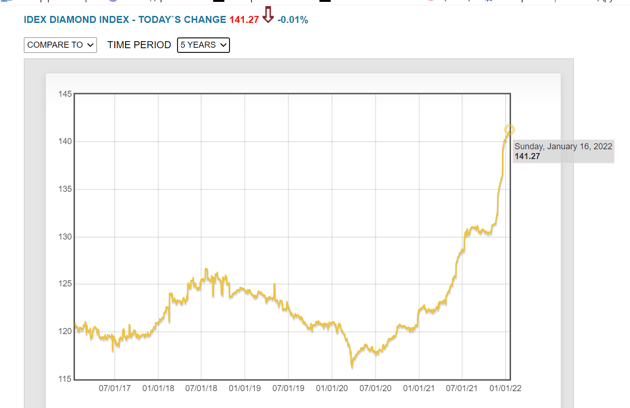This screenshot has width=630, height=408.
Task: Click the 07/01/21 x-axis date label
Action: coord(462,389)
